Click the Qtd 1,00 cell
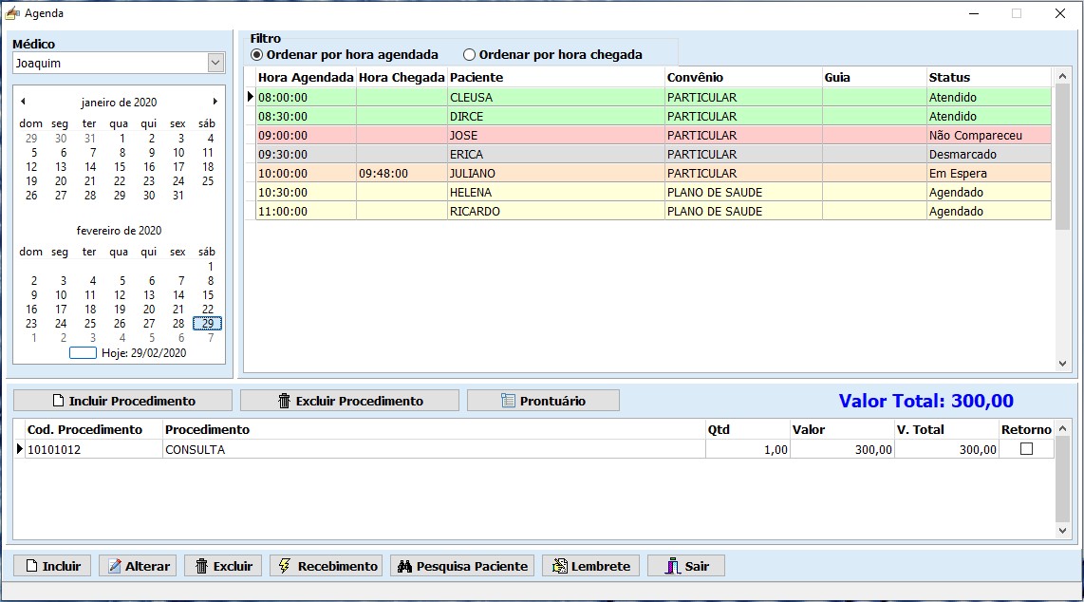 tap(747, 449)
